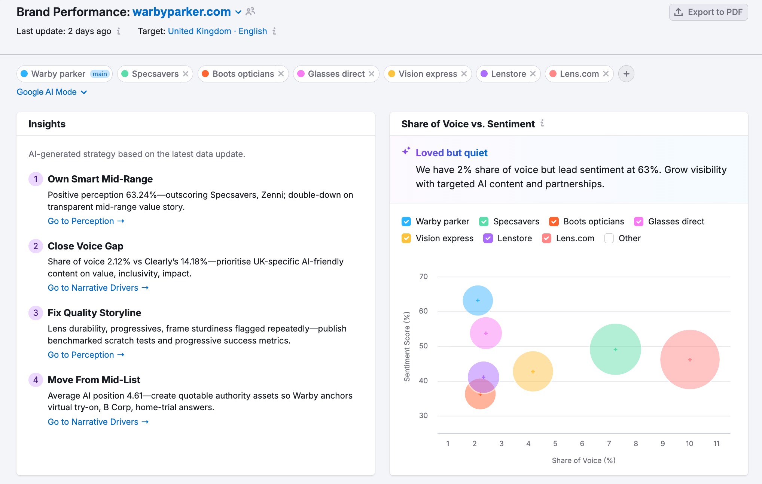Remove the Lens.com competitor chip
The image size is (762, 484).
[606, 74]
